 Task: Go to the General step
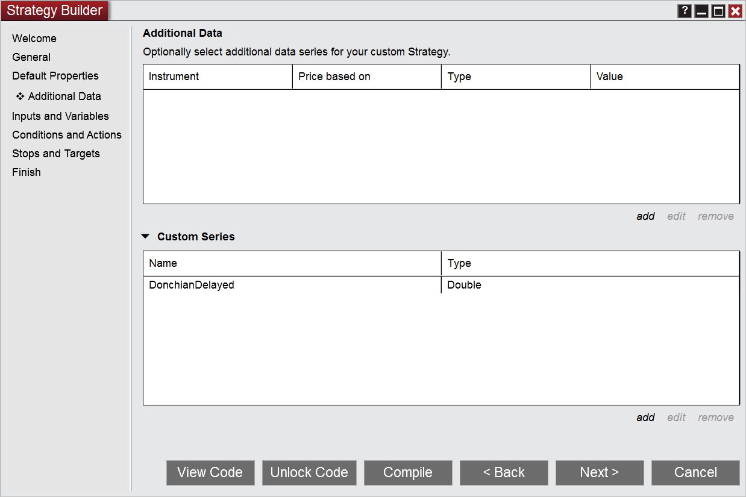(x=31, y=57)
